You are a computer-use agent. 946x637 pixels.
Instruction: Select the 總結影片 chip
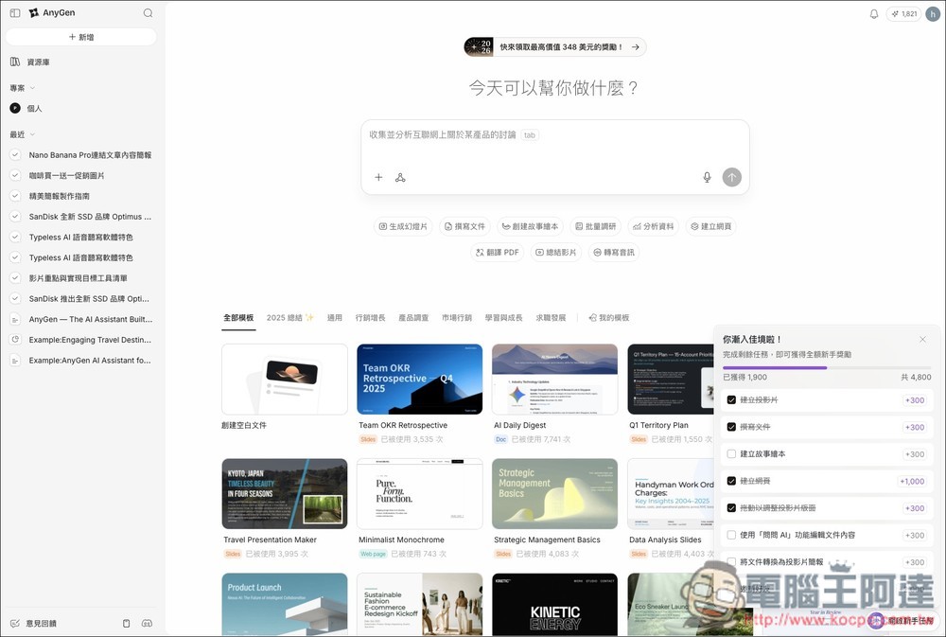[x=555, y=253]
